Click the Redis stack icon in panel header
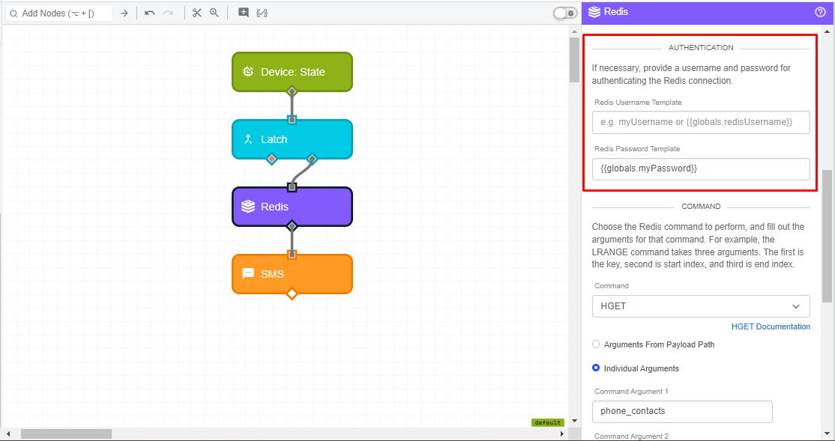Screen dimensions: 835x441 pos(594,12)
